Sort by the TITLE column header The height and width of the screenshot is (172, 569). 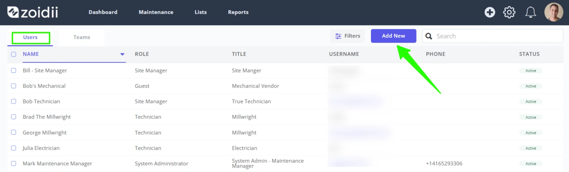pos(239,54)
